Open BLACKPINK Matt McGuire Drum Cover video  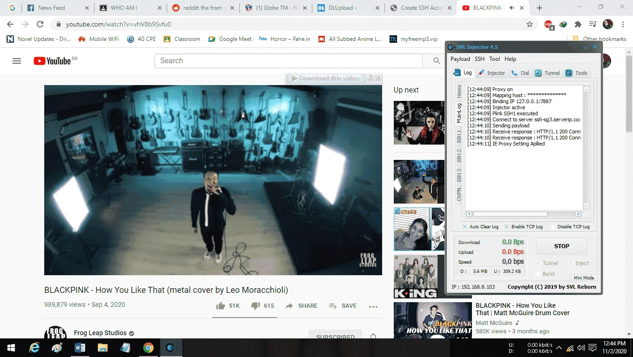click(x=523, y=309)
